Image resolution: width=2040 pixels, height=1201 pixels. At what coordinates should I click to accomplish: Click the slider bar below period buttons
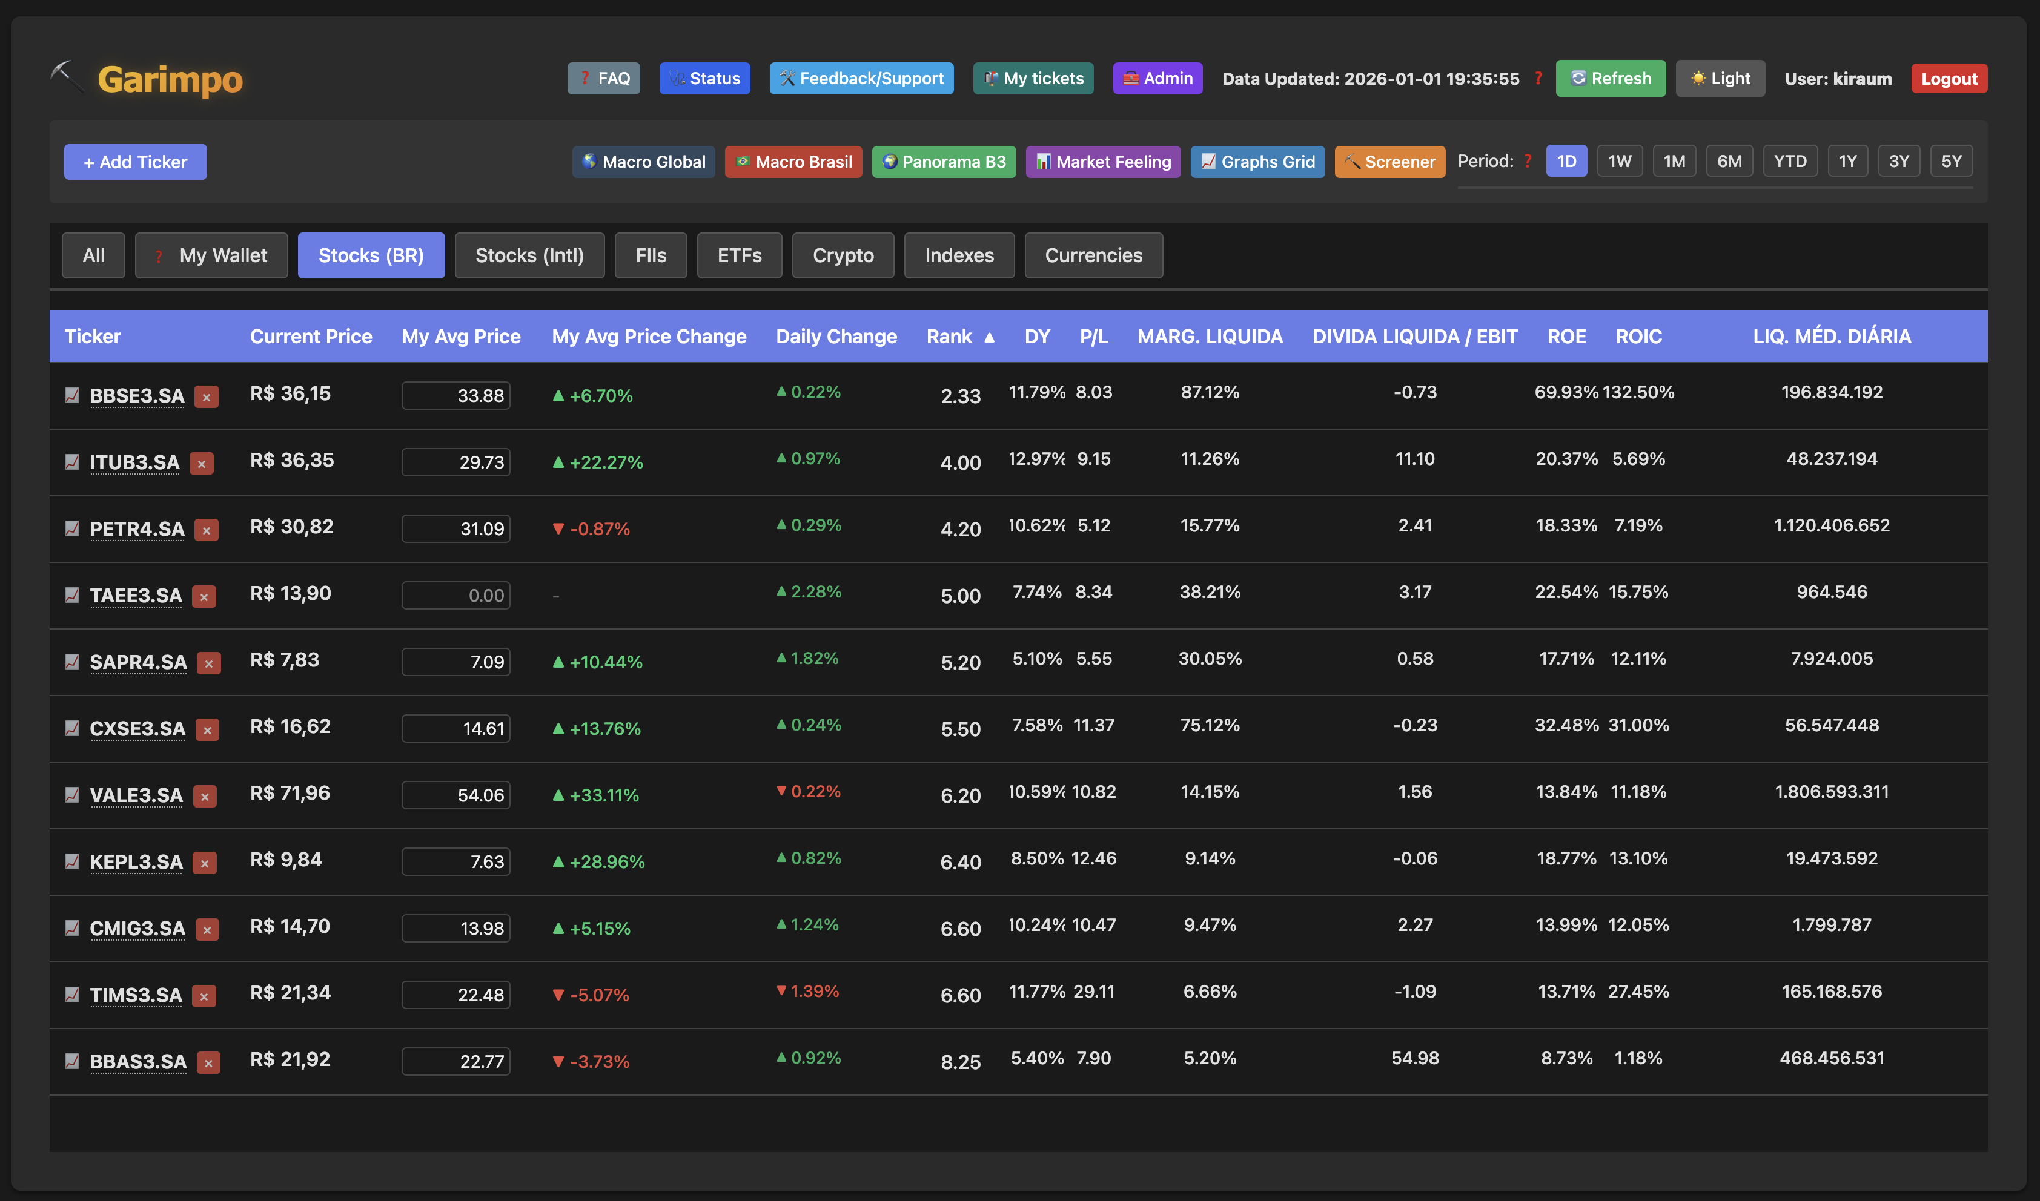(x=1715, y=188)
